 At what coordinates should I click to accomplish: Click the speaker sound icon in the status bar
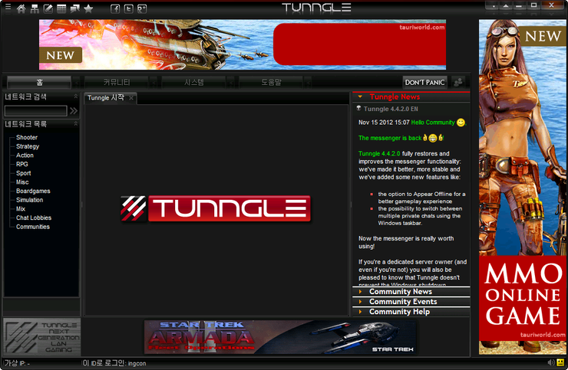(x=551, y=362)
